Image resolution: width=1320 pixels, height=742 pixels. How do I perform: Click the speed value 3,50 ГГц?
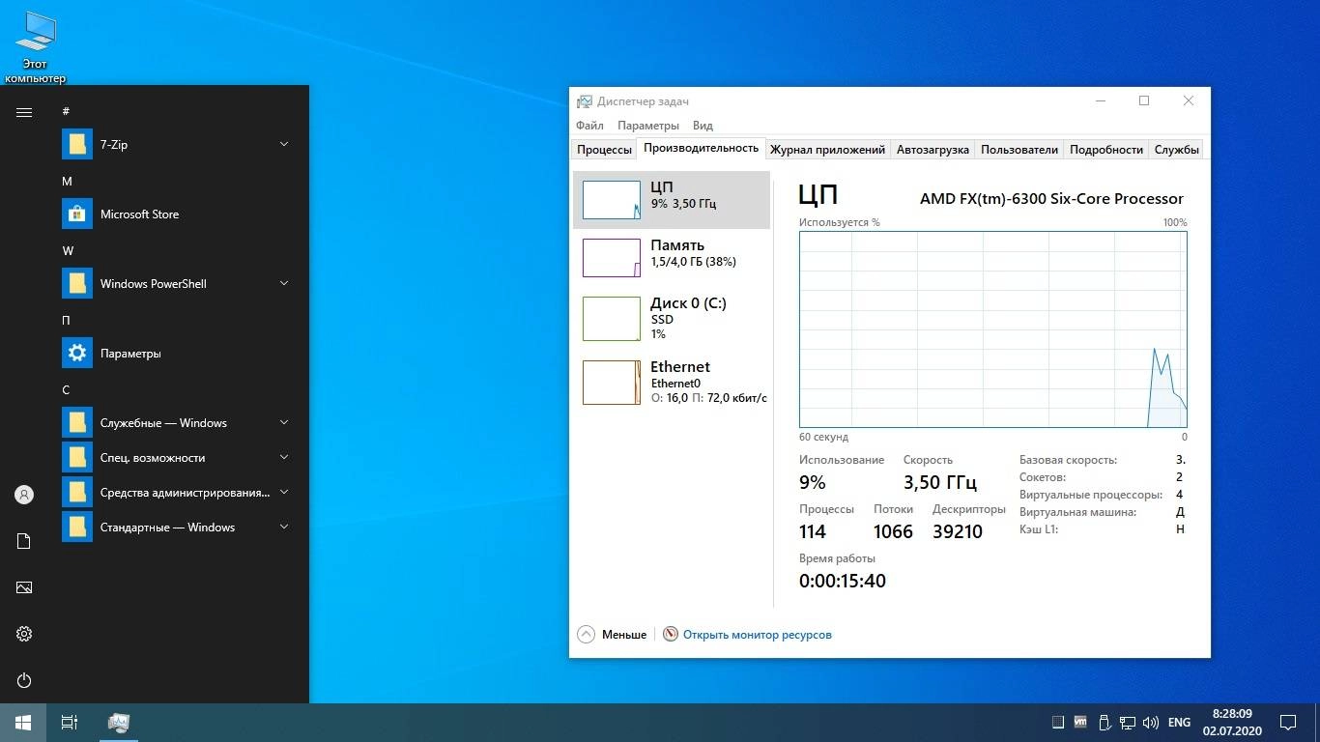tap(940, 482)
